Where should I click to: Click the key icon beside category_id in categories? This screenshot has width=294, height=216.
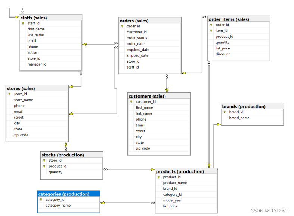41,200
